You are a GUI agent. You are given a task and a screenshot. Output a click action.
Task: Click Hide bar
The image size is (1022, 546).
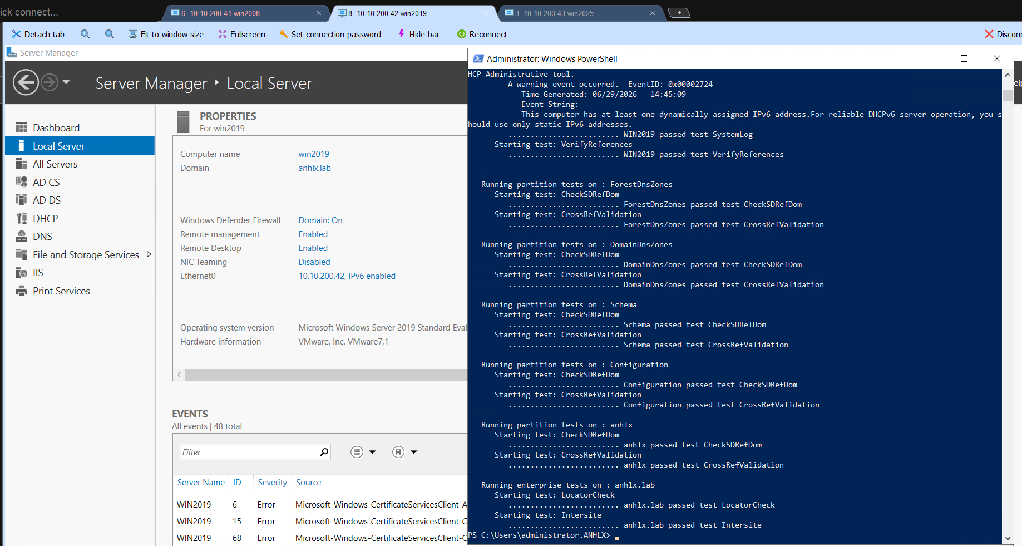click(x=418, y=34)
